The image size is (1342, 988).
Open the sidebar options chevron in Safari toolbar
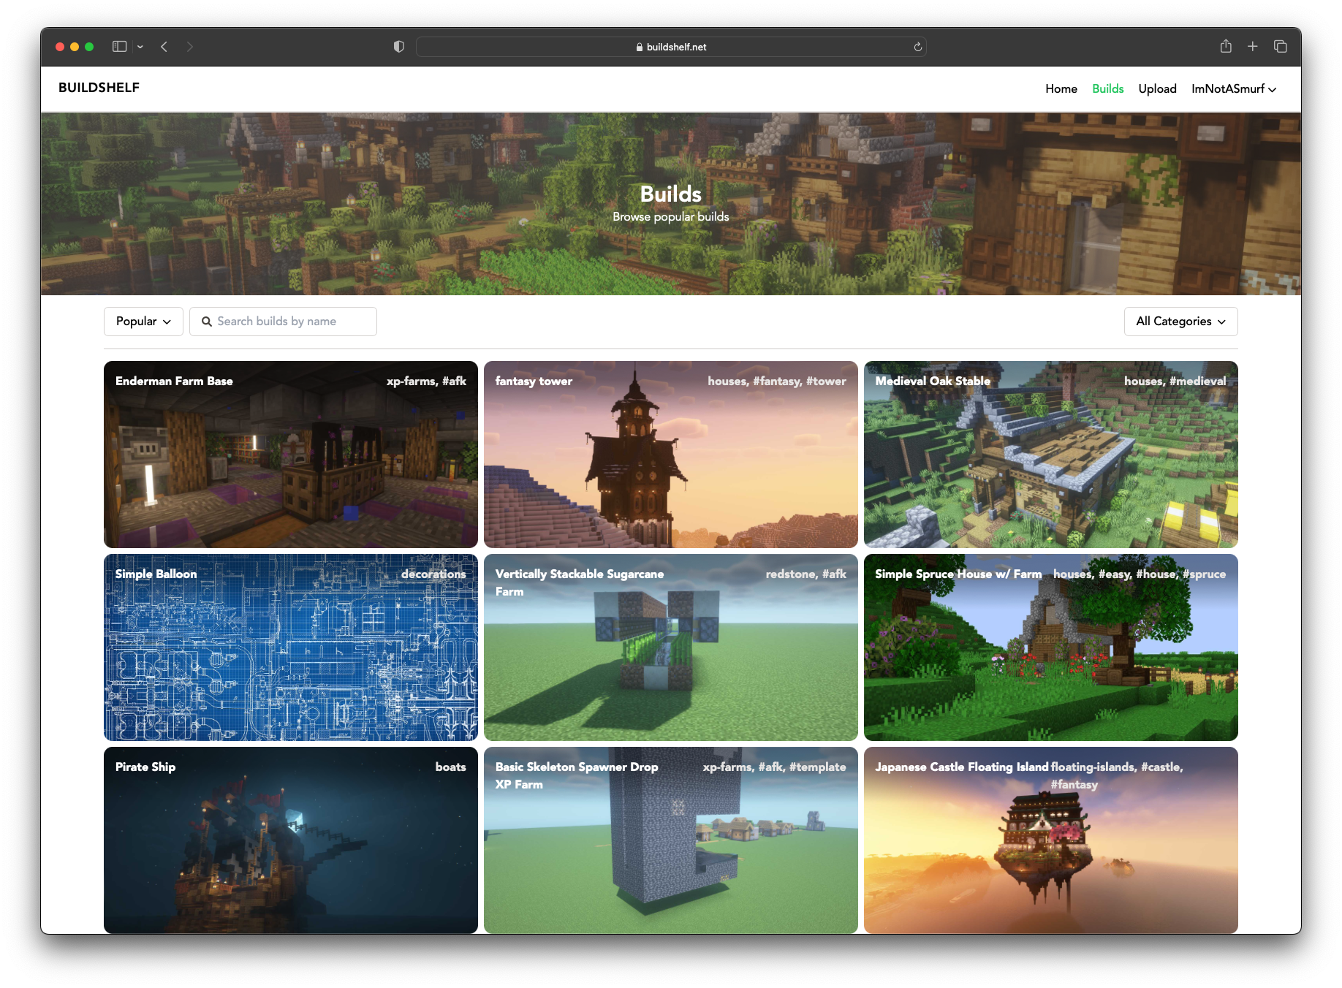(x=140, y=47)
